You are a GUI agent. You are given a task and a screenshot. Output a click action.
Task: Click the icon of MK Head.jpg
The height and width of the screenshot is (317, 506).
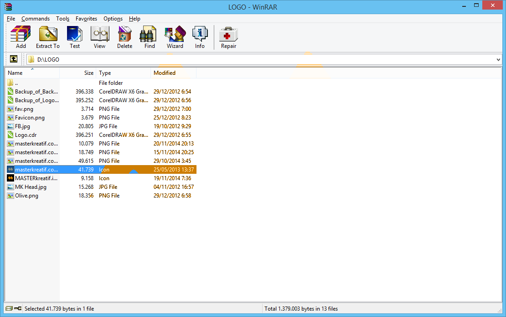pyautogui.click(x=10, y=187)
